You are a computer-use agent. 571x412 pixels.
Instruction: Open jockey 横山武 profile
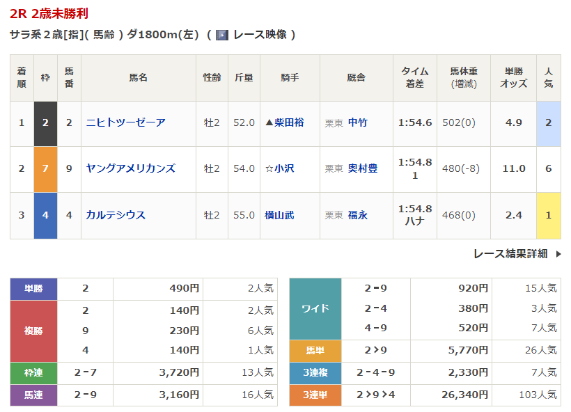coord(279,215)
